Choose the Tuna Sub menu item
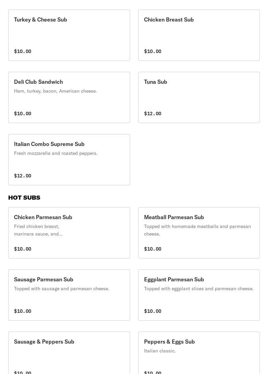The width and height of the screenshot is (268, 374). (199, 97)
